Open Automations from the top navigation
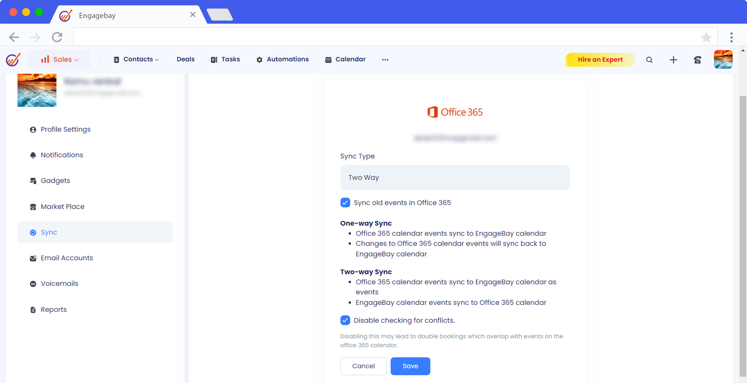This screenshot has width=747, height=383. click(x=282, y=59)
